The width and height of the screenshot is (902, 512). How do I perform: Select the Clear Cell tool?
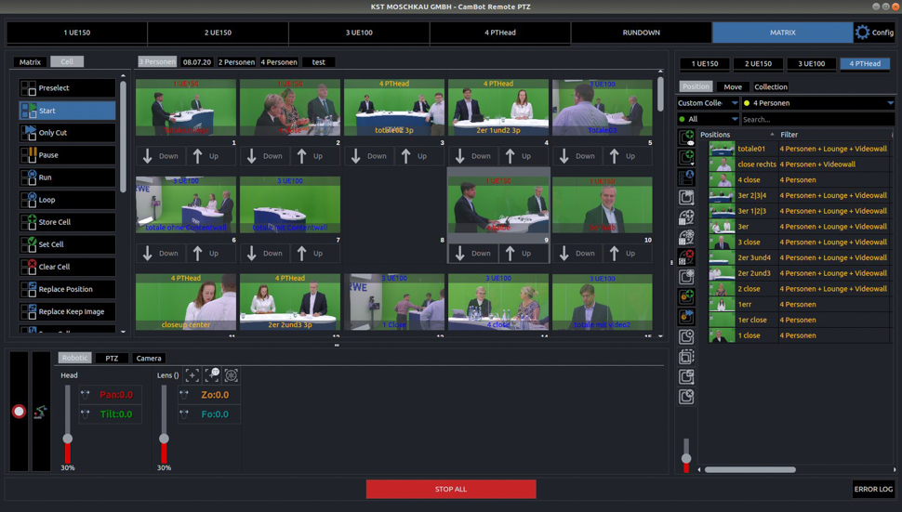pyautogui.click(x=67, y=267)
